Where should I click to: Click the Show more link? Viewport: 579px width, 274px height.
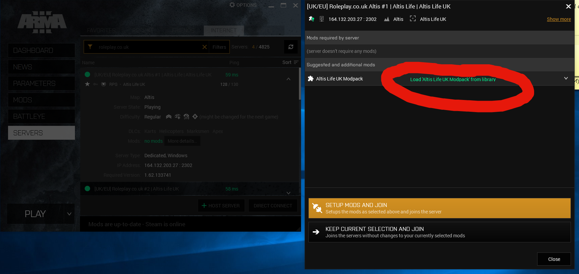(559, 19)
